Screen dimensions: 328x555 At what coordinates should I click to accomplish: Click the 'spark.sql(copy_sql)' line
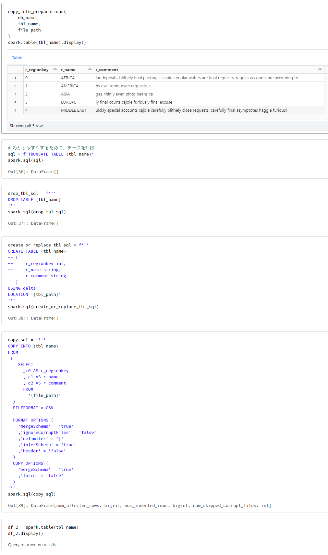coord(32,494)
